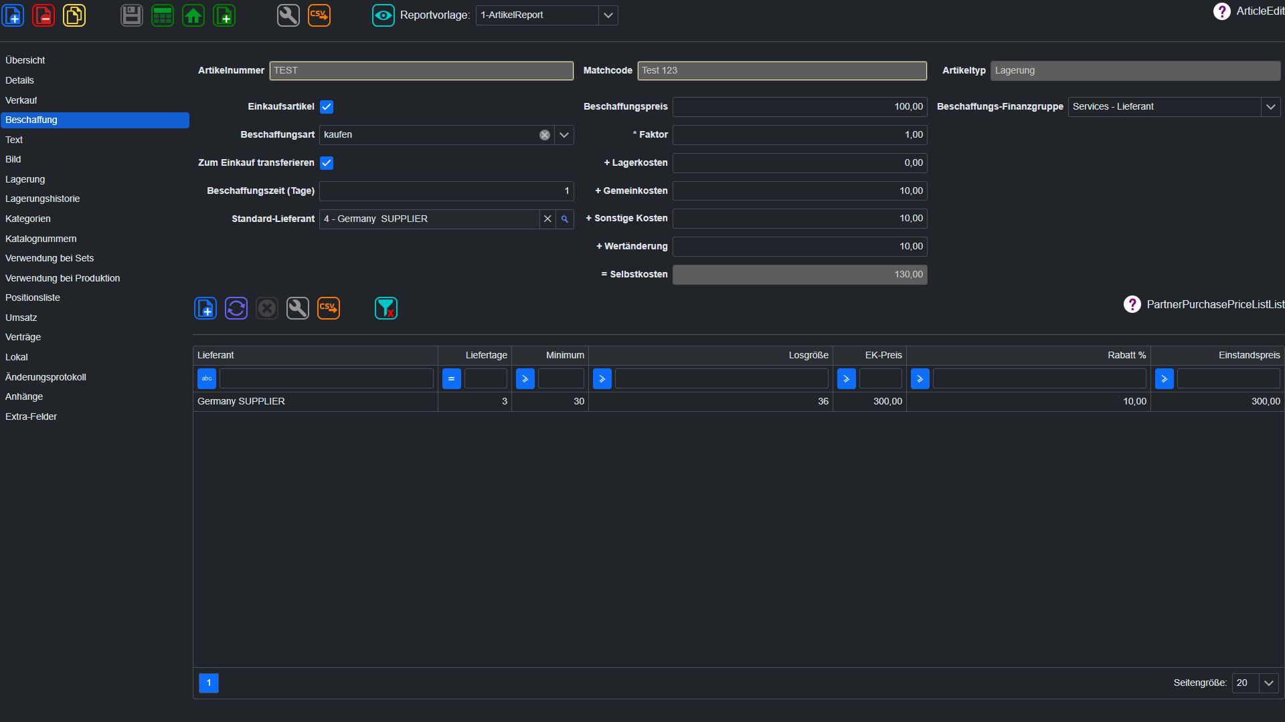This screenshot has width=1285, height=722.
Task: Click the green home arrow icon
Action: pyautogui.click(x=193, y=15)
